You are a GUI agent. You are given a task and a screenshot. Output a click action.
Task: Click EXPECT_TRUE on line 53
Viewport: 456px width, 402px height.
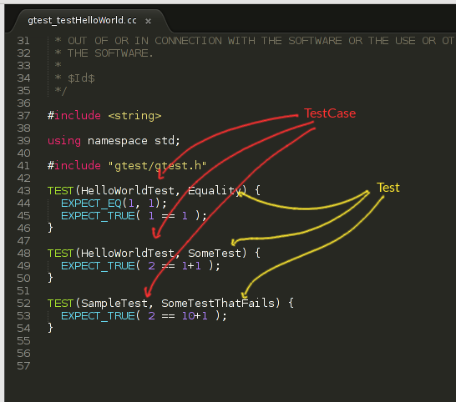tap(98, 316)
